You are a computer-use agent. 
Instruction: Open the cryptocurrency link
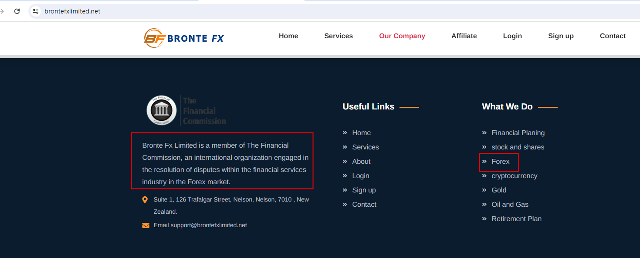tap(515, 176)
